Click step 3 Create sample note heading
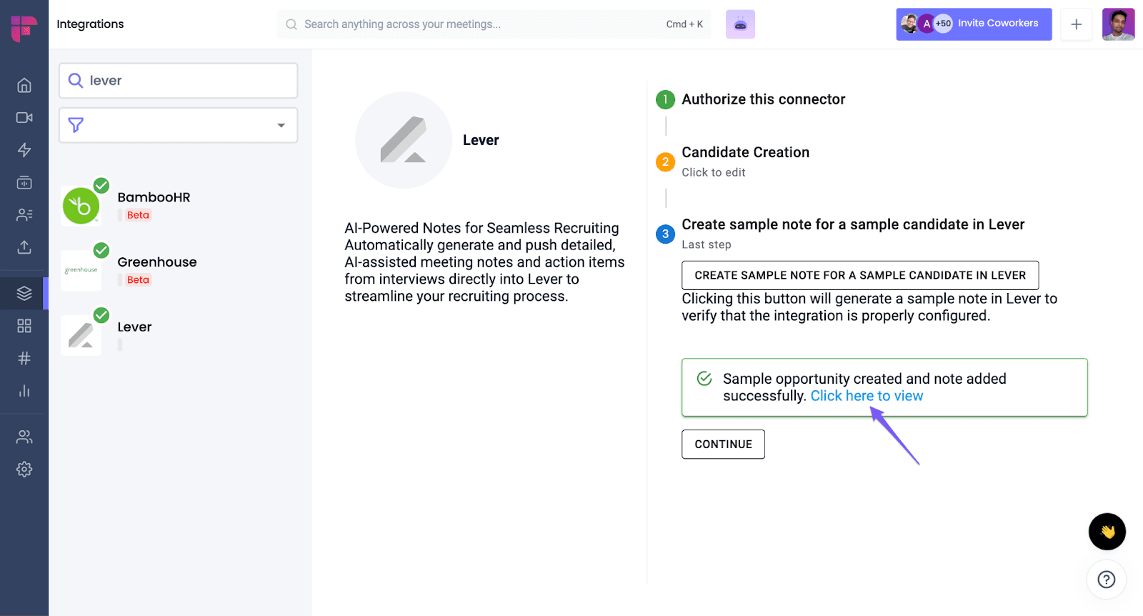The width and height of the screenshot is (1143, 616). [853, 224]
